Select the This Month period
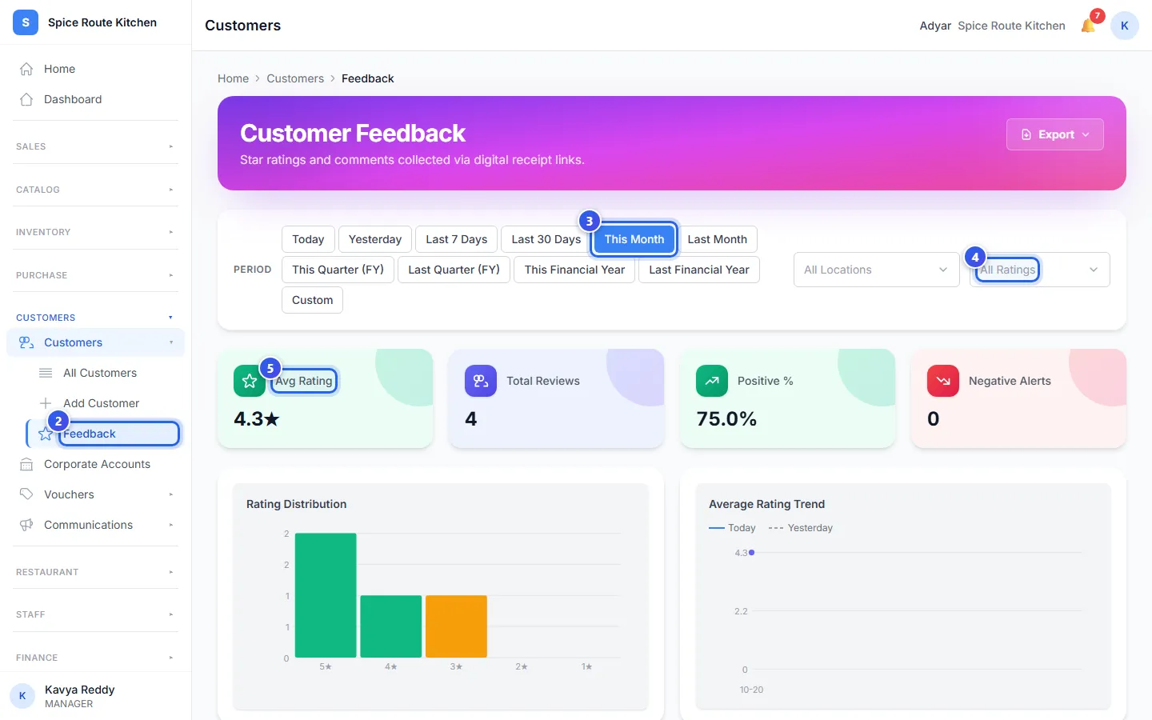1152x720 pixels. (x=634, y=239)
